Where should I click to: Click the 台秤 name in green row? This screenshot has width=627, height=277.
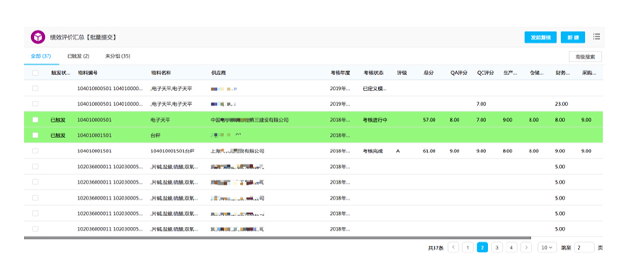(156, 135)
